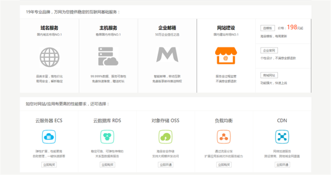
Task: Click the text 网络加速服务
Action: [282, 152]
